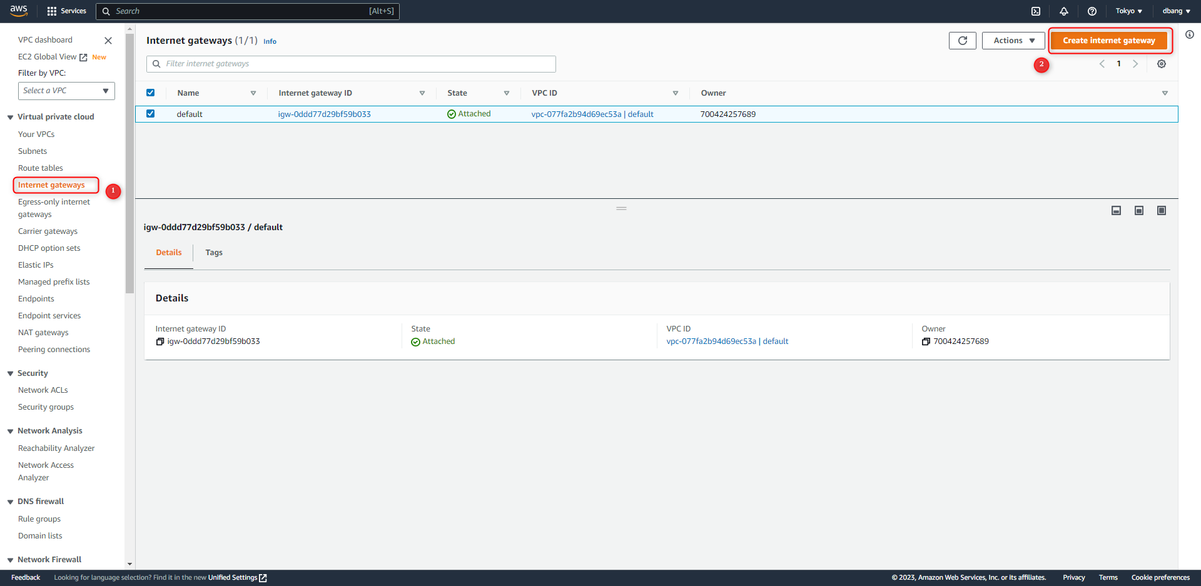Sort by the Owner column arrow
This screenshot has width=1201, height=586.
pos(1165,93)
